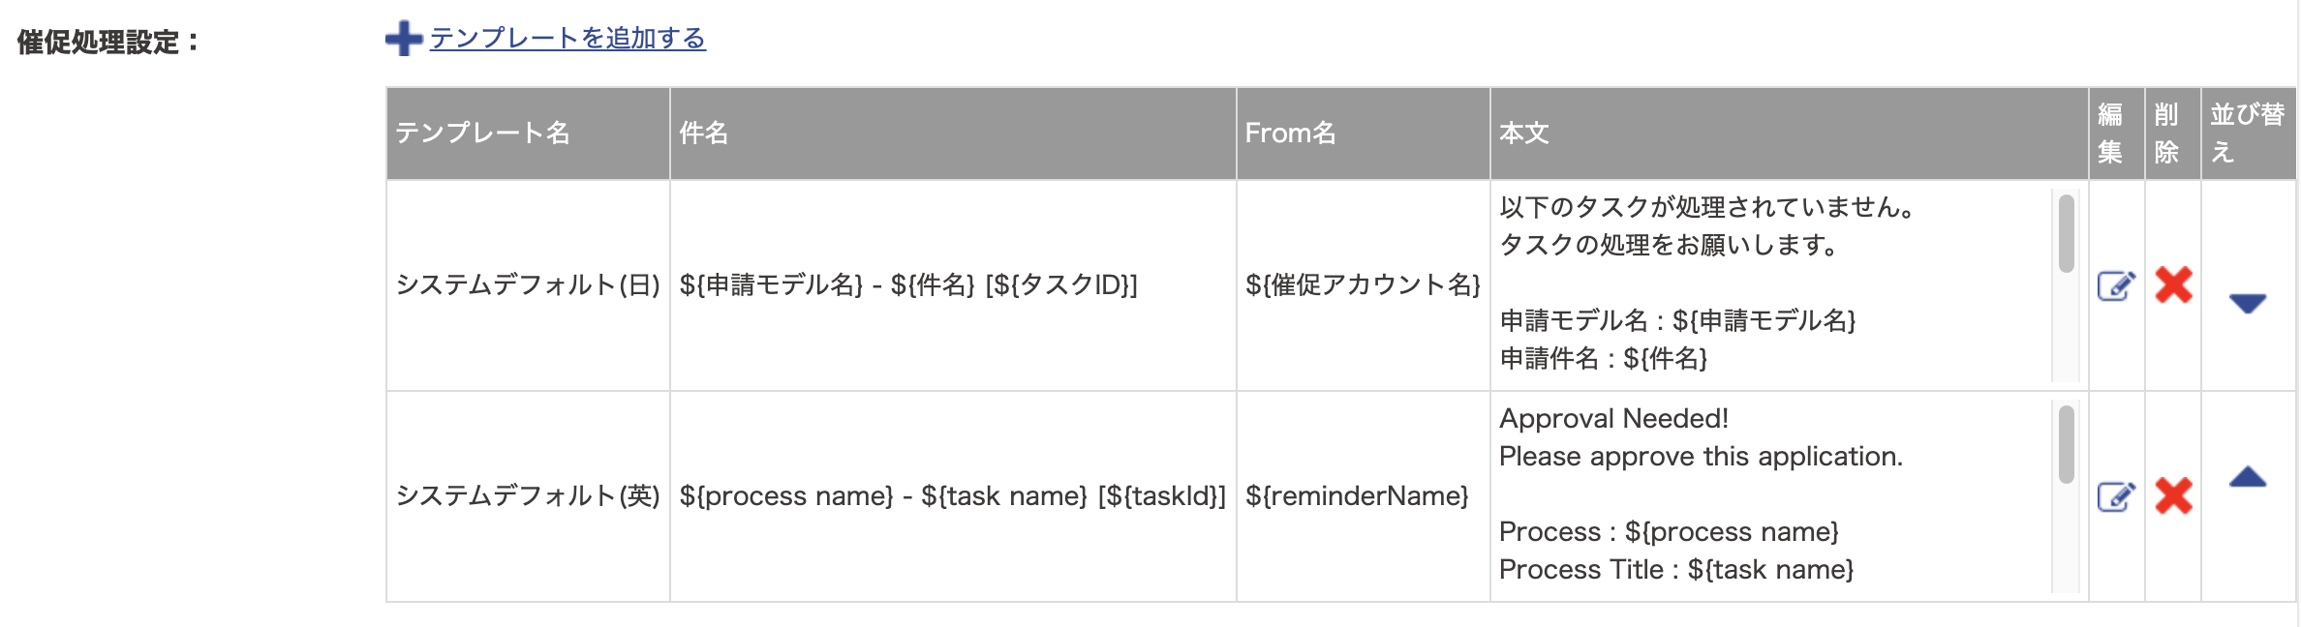Edit the システムデフォルト(英) template
Image resolution: width=2301 pixels, height=627 pixels.
2116,496
